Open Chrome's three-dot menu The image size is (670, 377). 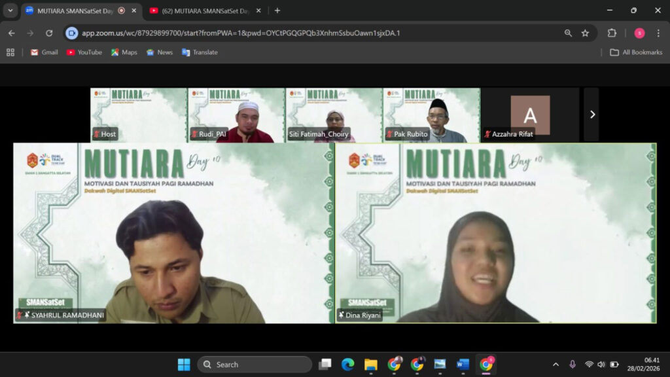click(658, 32)
